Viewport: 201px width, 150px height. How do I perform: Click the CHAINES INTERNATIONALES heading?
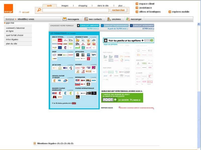click(85, 88)
